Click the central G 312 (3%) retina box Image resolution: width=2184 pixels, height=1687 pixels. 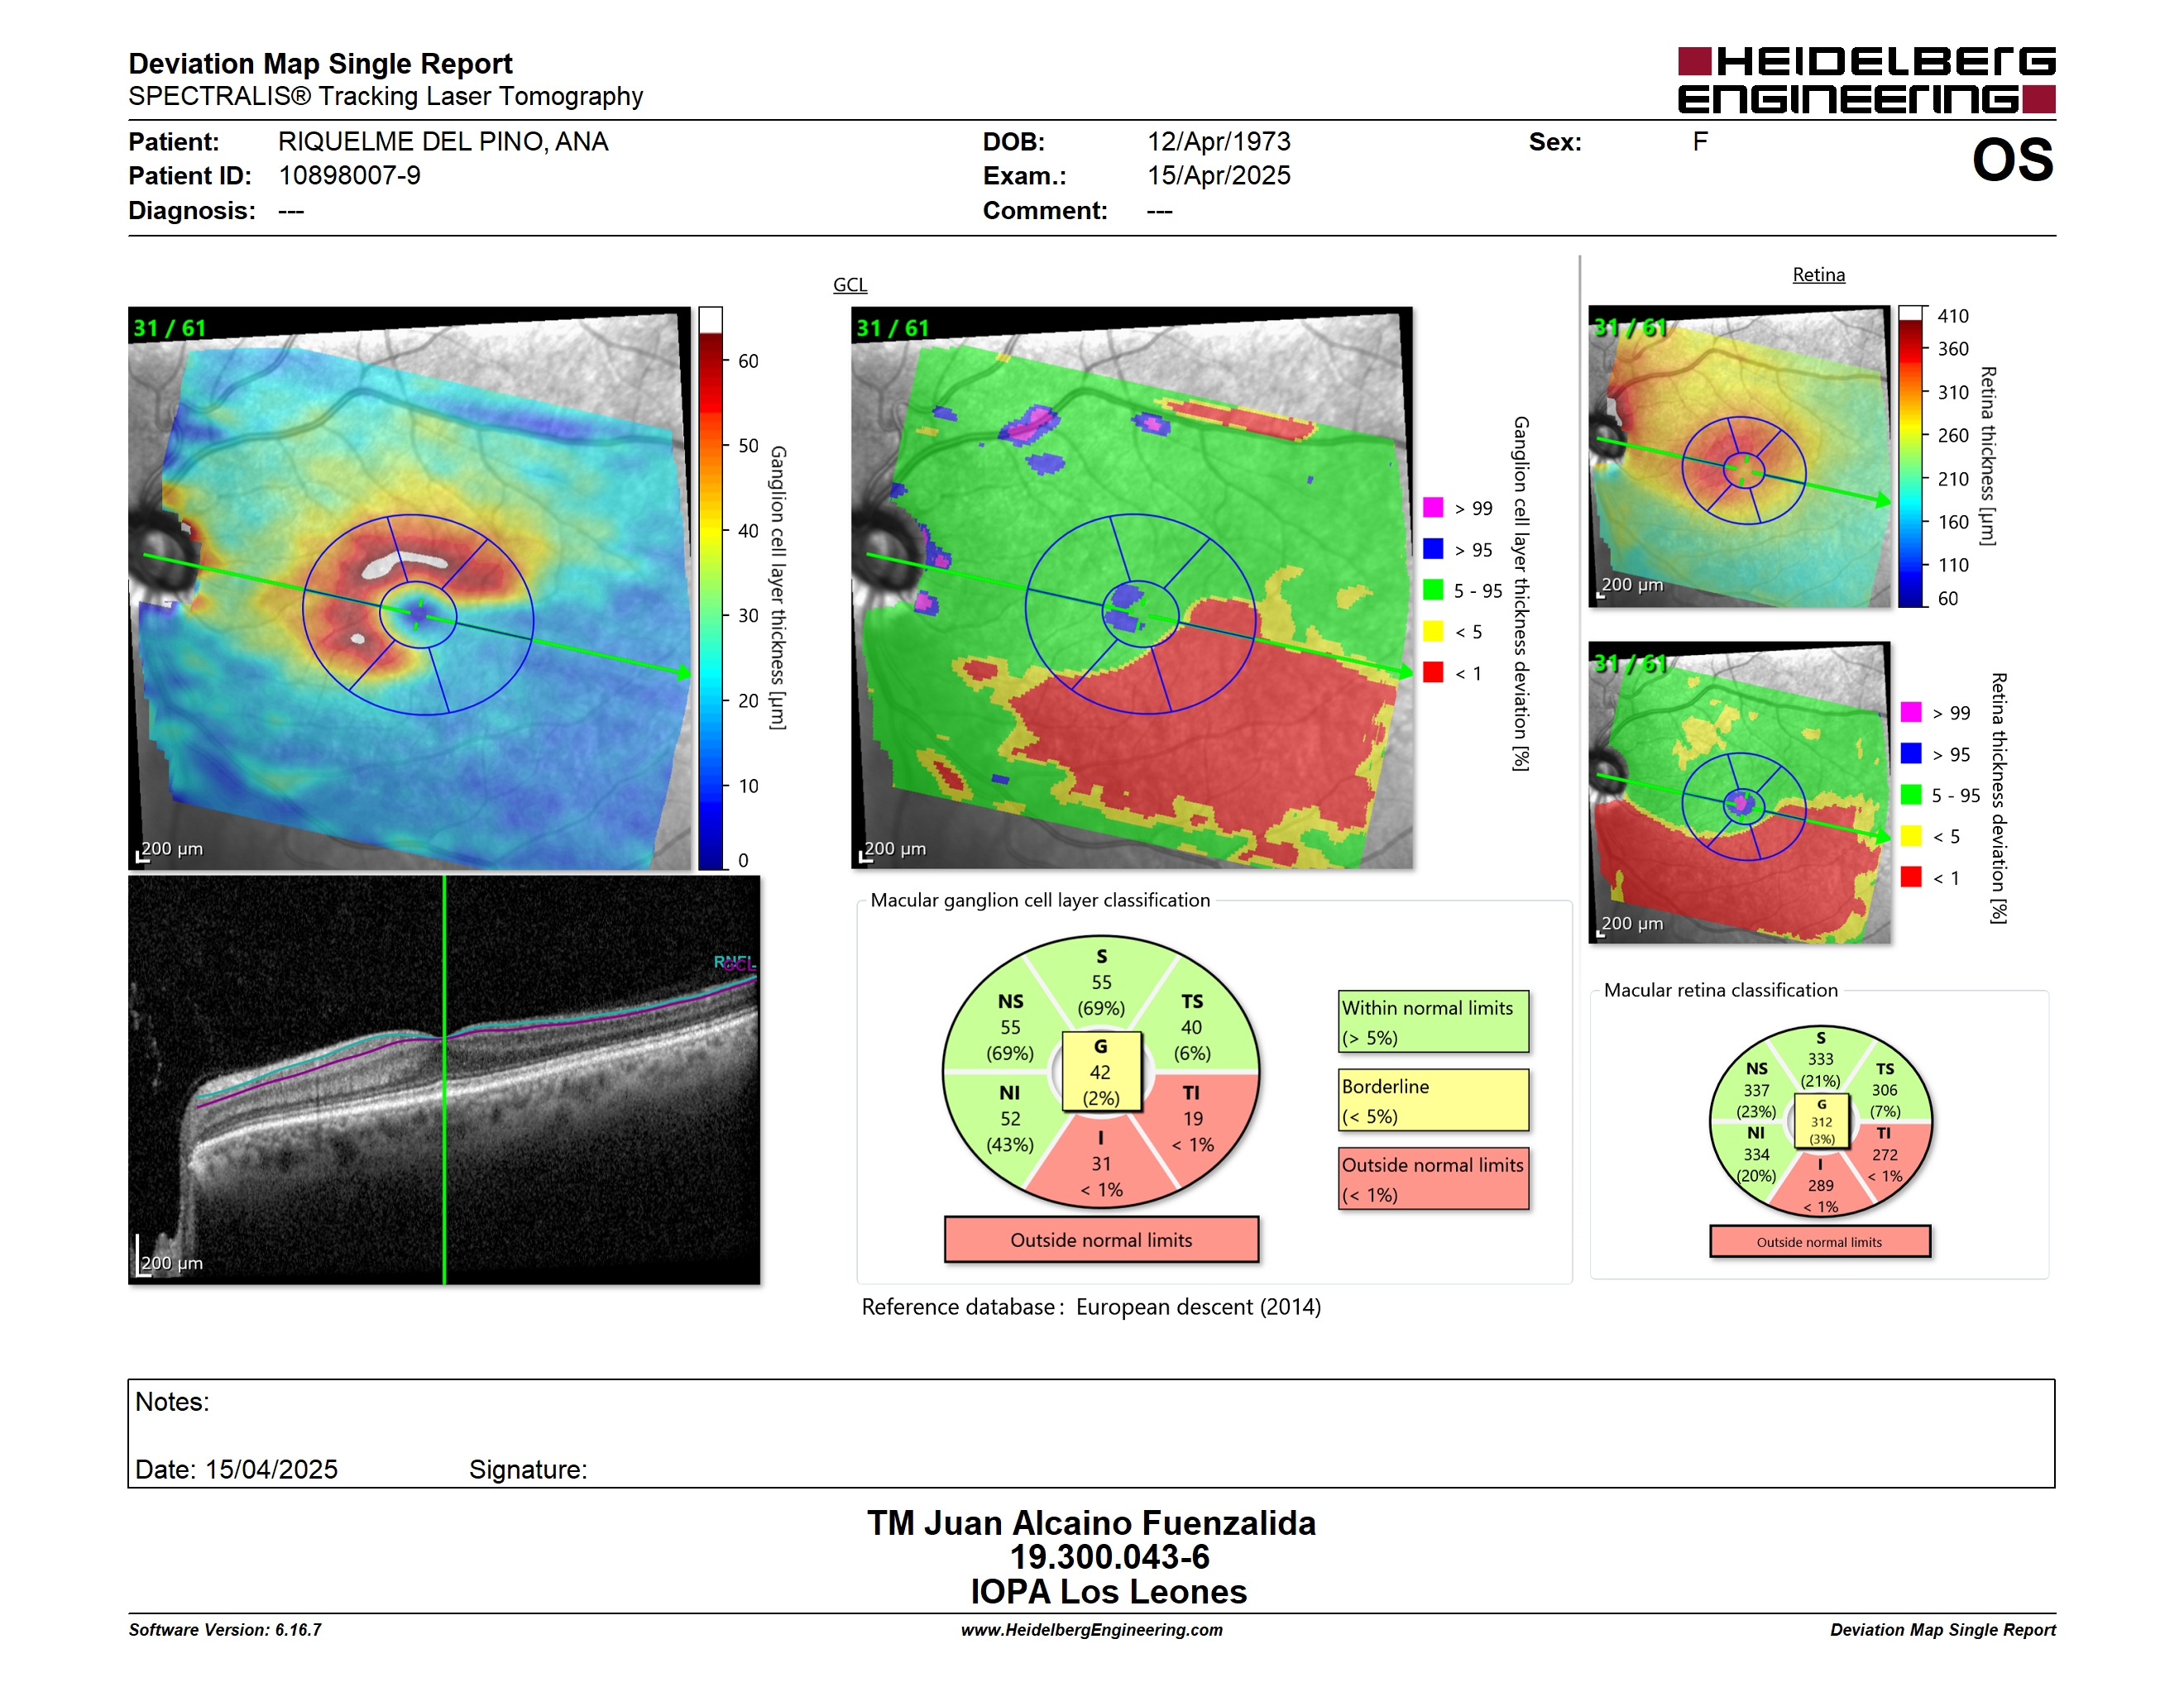pyautogui.click(x=1821, y=1121)
